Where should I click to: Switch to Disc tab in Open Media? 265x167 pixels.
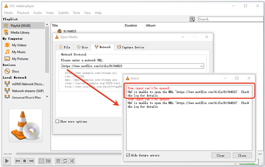(82, 47)
